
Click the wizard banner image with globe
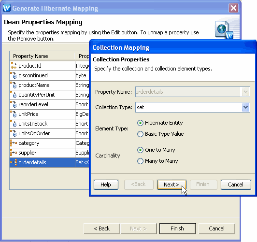pyautogui.click(x=224, y=30)
